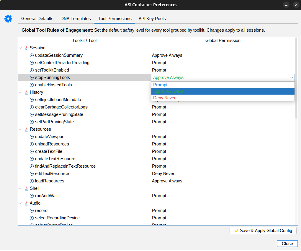Click the toolkit icon beside Shell
This screenshot has height=251, width=301.
pyautogui.click(x=26, y=188)
